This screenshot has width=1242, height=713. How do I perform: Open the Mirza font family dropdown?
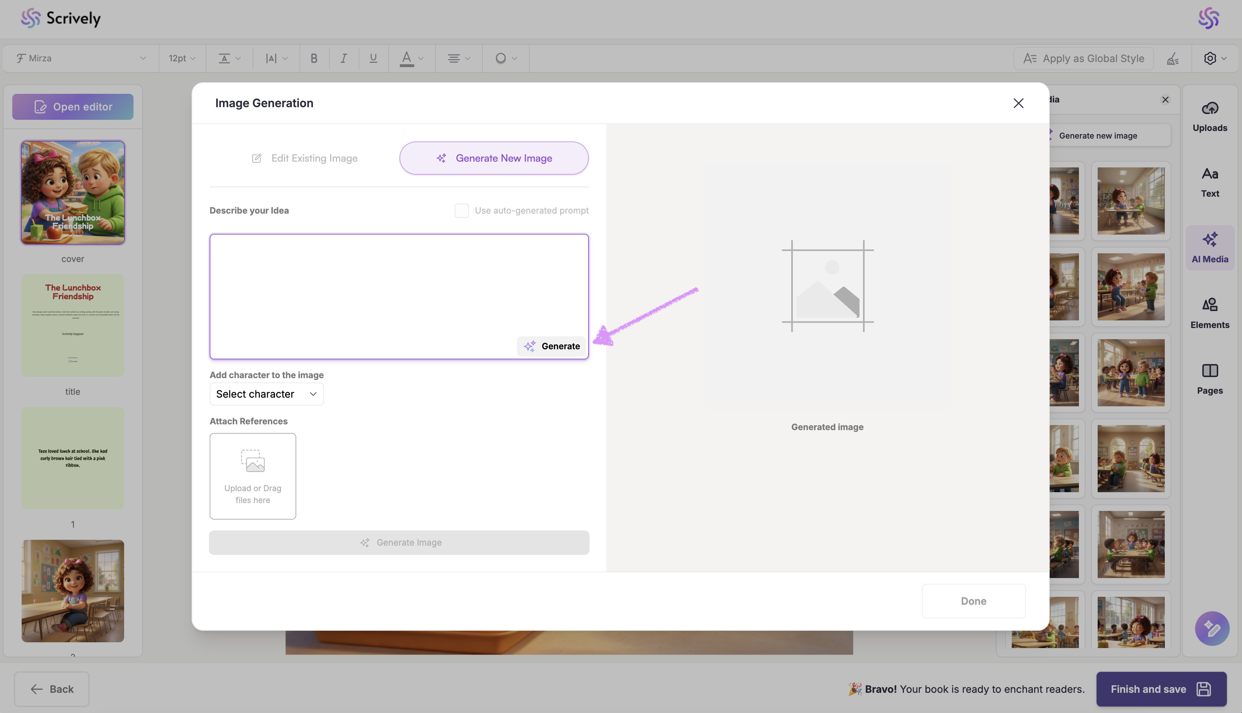(81, 58)
